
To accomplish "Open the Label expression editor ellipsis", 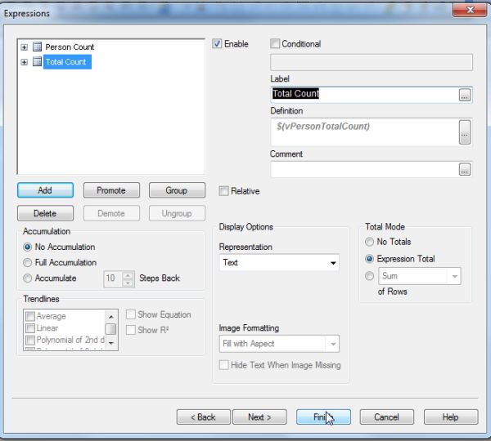I will [465, 95].
